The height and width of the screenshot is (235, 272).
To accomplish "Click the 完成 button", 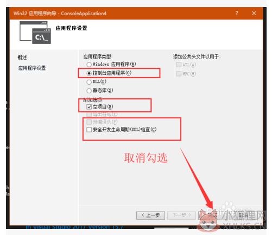I will [x=212, y=215].
